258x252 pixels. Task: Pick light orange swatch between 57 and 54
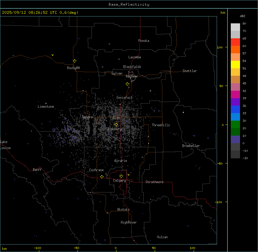point(235,57)
